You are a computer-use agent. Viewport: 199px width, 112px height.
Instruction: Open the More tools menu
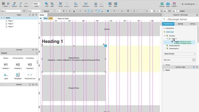26,5
